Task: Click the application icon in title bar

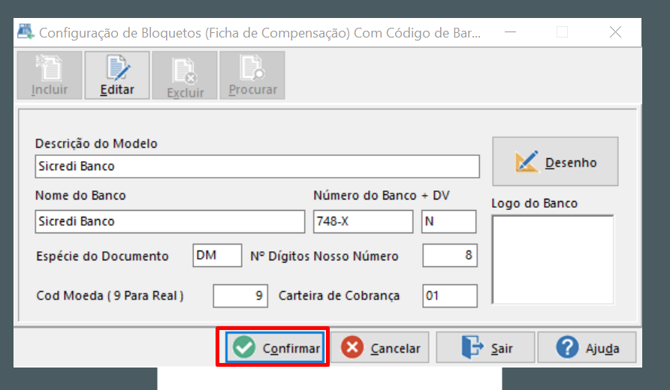Action: [x=26, y=32]
